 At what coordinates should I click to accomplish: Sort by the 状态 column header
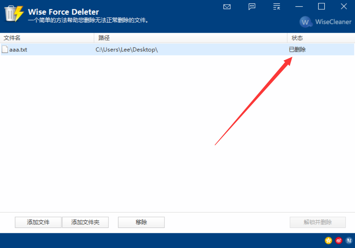click(321, 38)
